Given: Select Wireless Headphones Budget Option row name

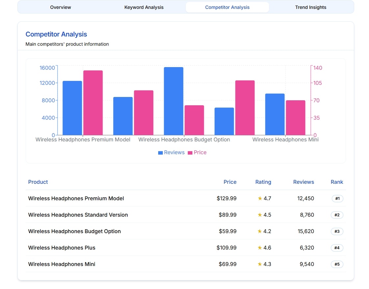Looking at the screenshot, I should click(74, 231).
